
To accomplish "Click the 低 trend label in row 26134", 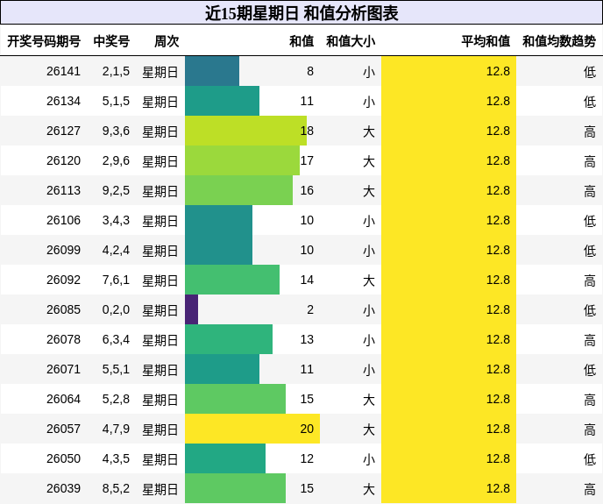I will [590, 101].
